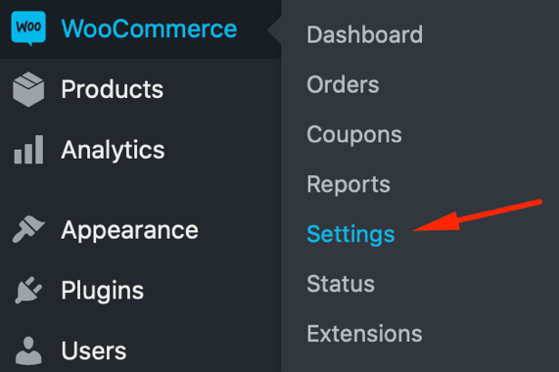The image size is (559, 372).
Task: Open the WooCommerce Settings page
Action: 350,235
